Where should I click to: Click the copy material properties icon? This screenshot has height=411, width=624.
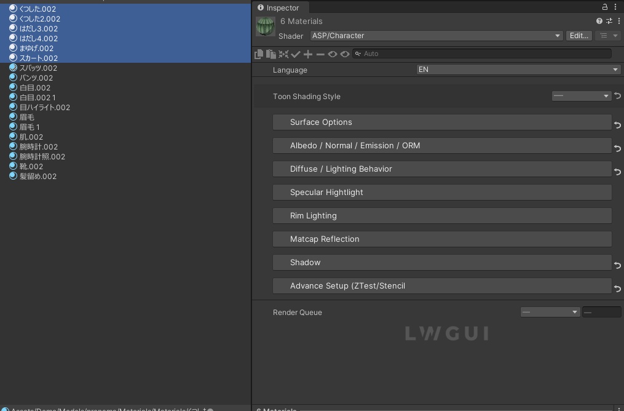(x=259, y=54)
